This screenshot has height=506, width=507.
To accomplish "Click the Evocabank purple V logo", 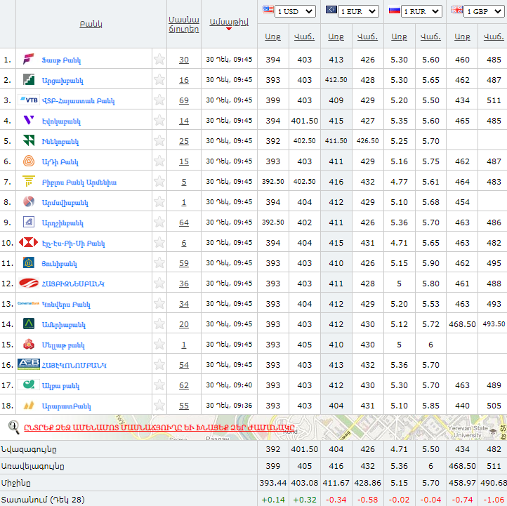I will point(29,120).
